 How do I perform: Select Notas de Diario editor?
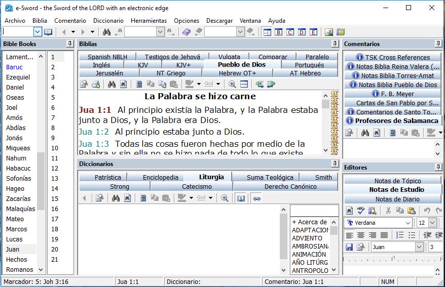393,199
